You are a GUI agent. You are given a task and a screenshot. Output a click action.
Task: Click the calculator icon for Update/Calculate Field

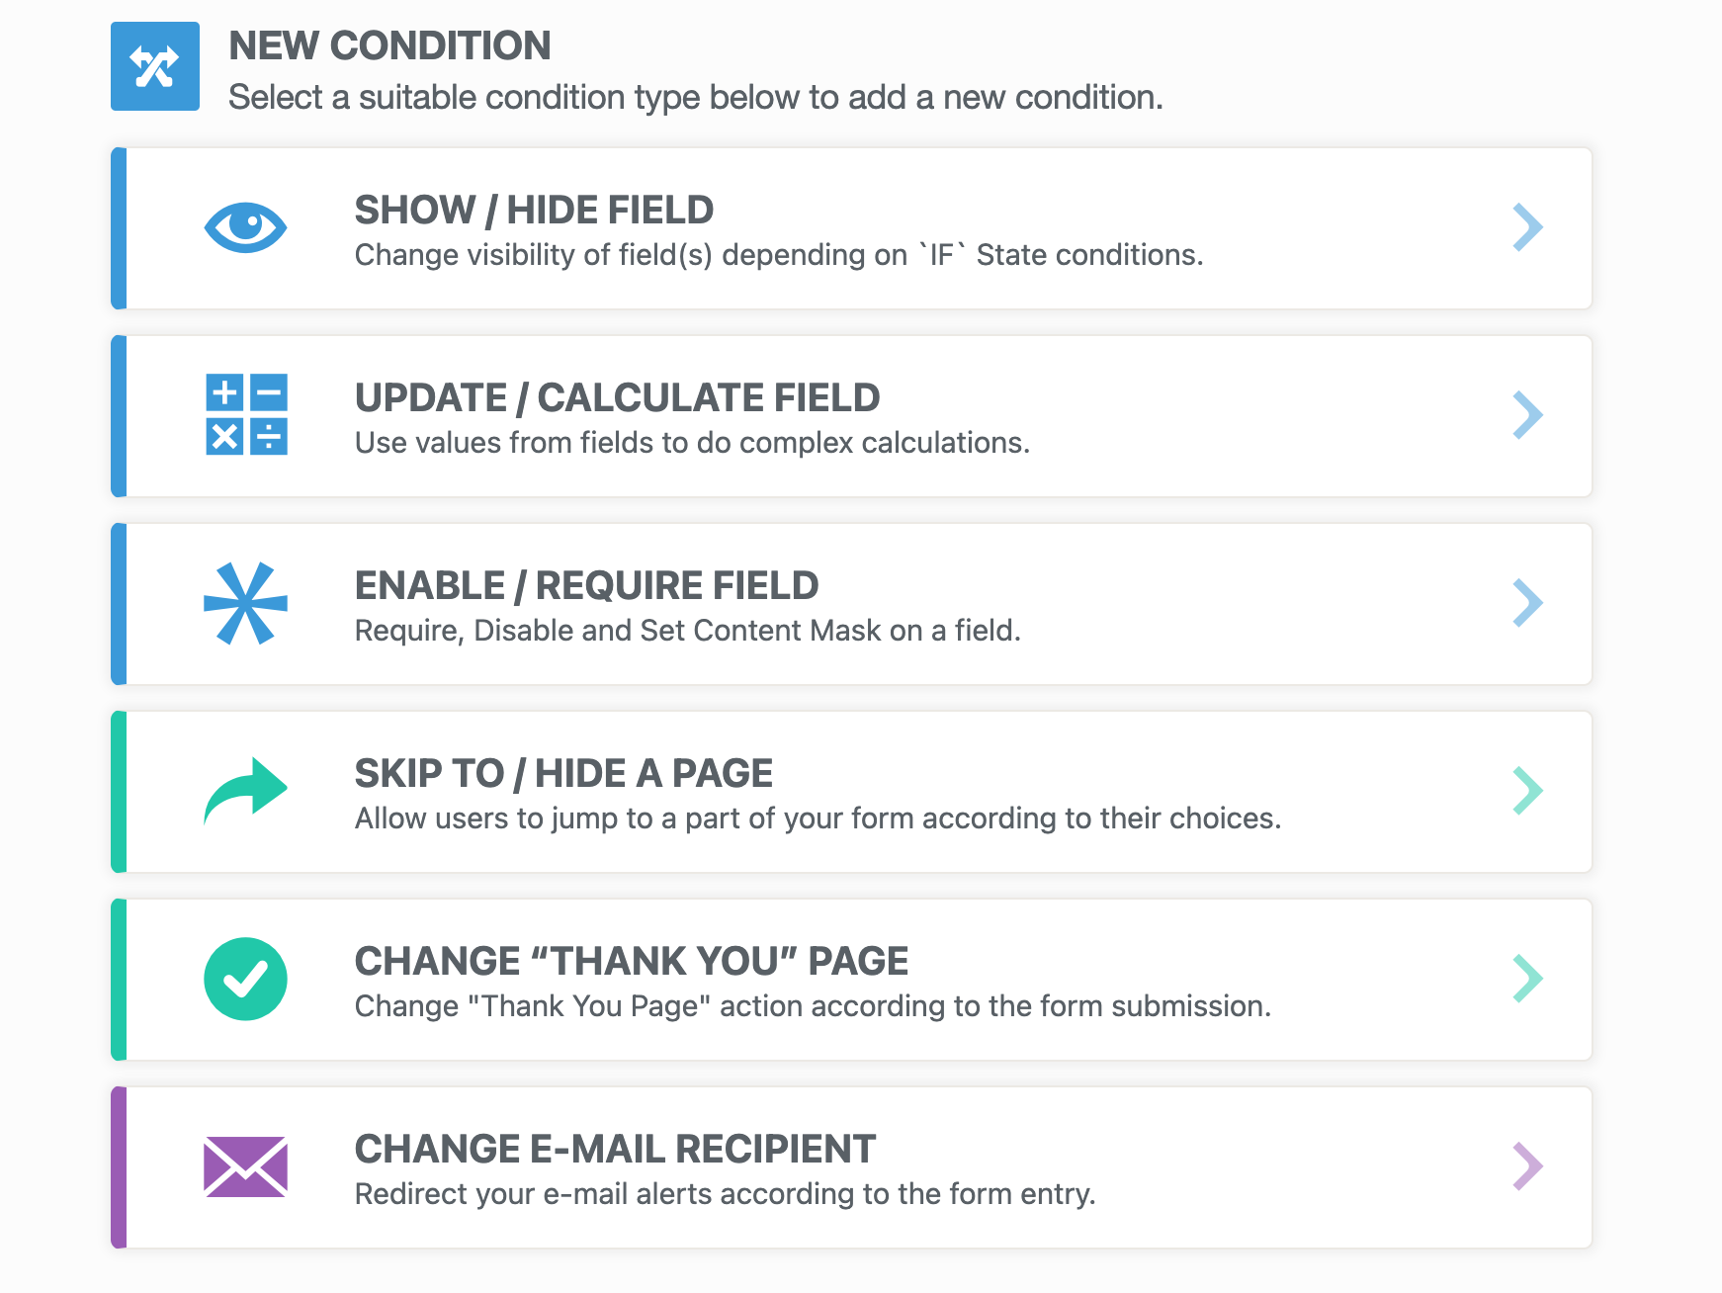coord(246,414)
